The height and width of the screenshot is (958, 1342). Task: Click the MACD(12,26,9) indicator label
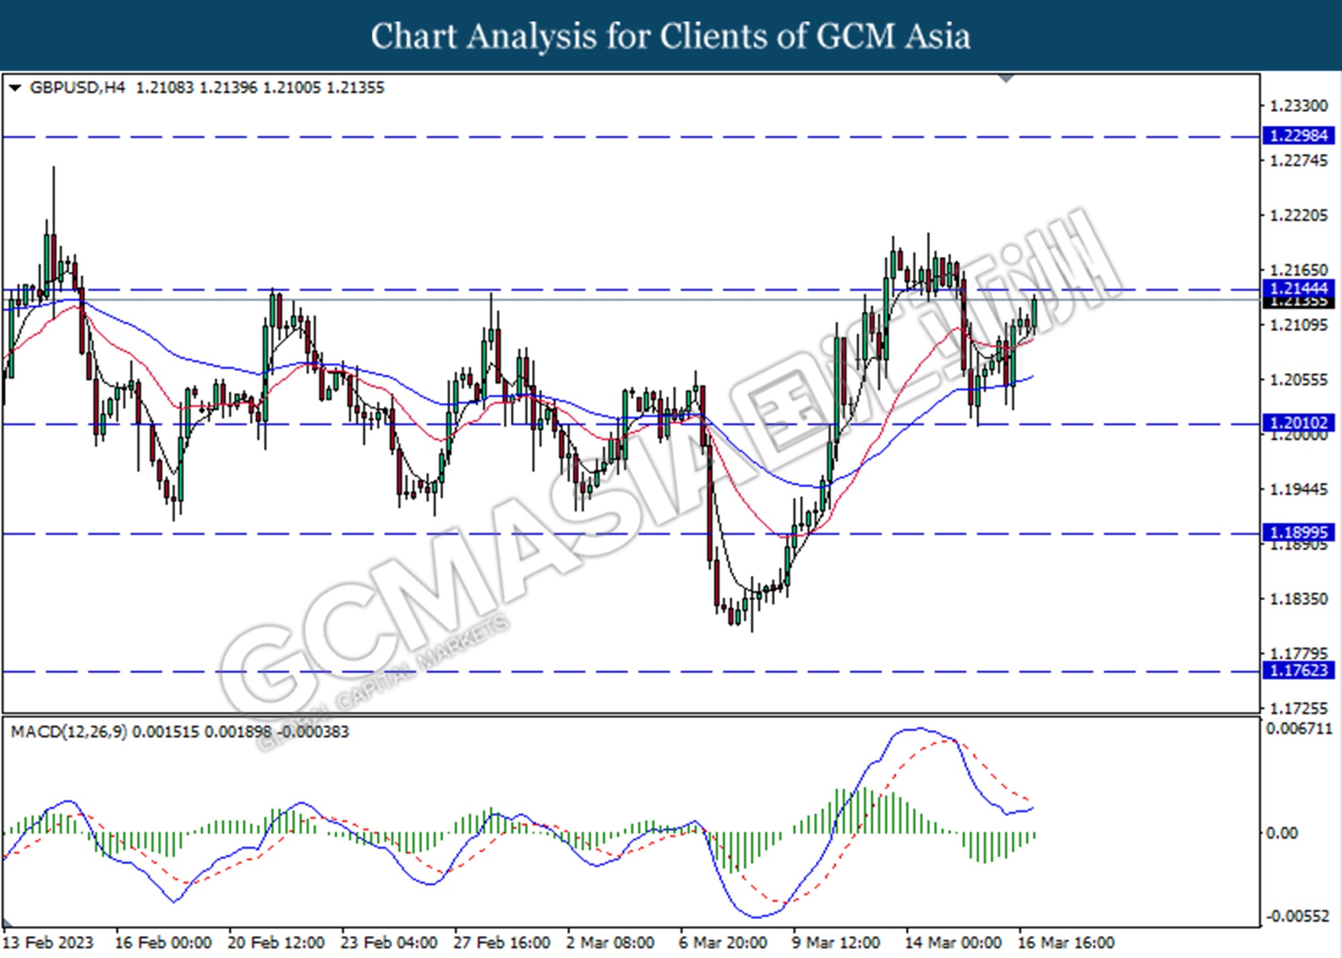click(69, 731)
